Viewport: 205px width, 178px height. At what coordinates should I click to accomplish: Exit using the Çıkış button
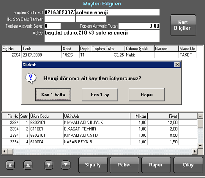pos(188,165)
